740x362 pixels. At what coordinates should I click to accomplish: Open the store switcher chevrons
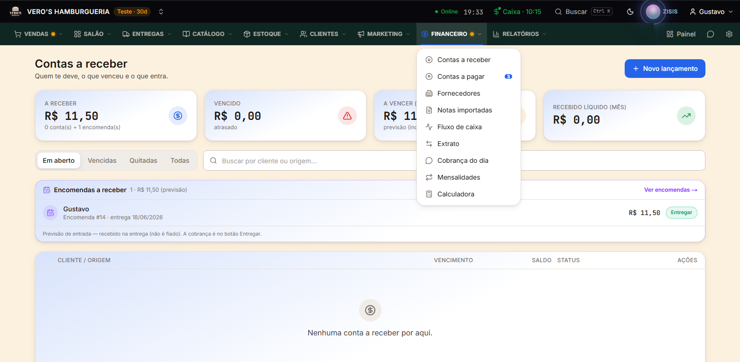[161, 12]
